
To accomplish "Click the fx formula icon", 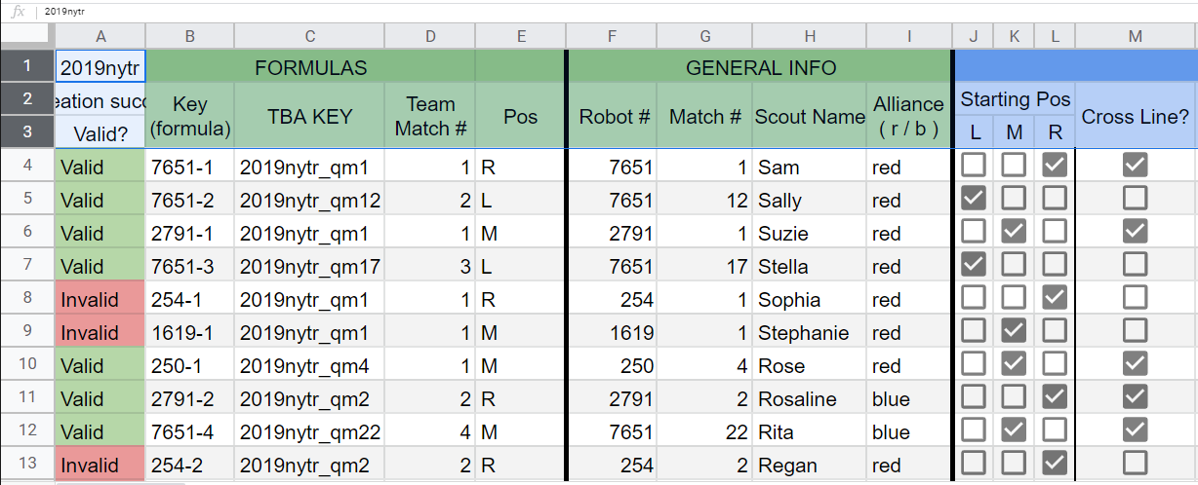I will pos(18,12).
